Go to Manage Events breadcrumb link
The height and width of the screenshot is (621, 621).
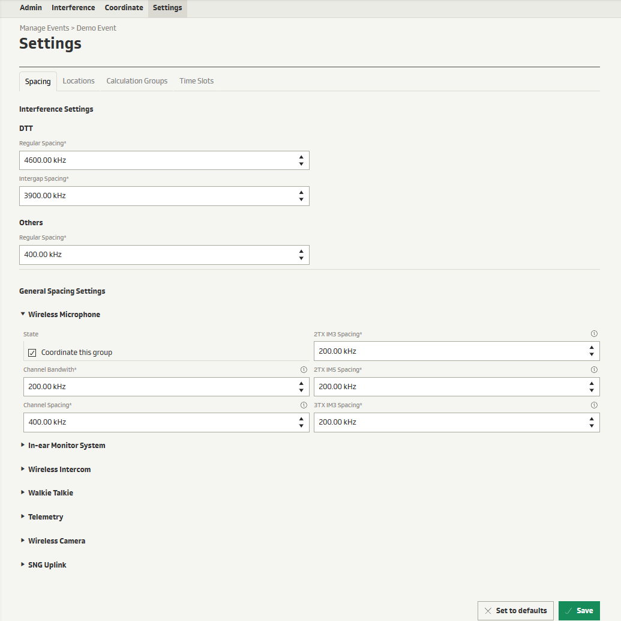(x=44, y=28)
